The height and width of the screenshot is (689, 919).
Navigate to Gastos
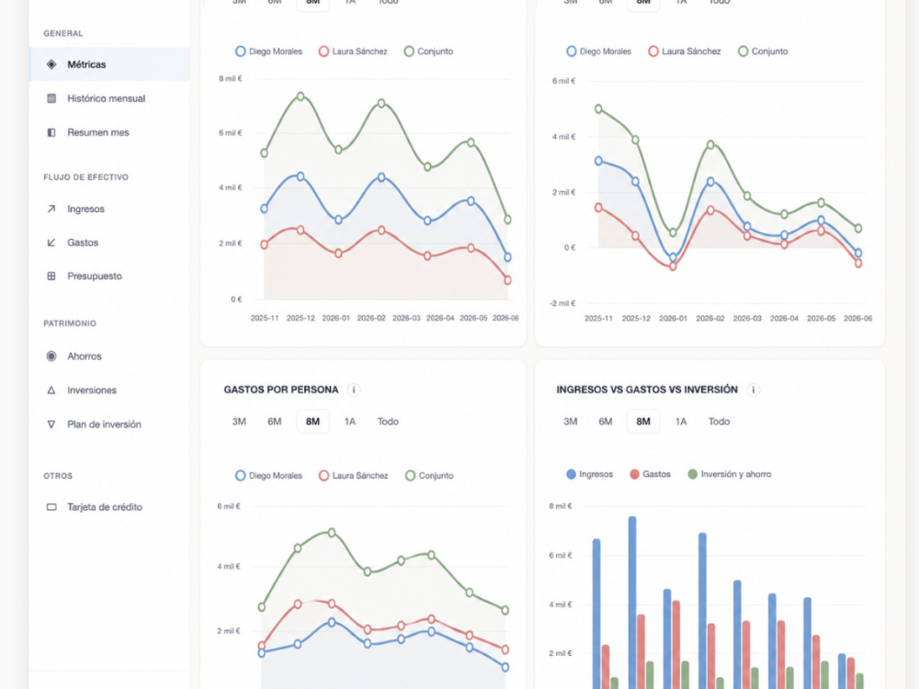click(x=109, y=243)
